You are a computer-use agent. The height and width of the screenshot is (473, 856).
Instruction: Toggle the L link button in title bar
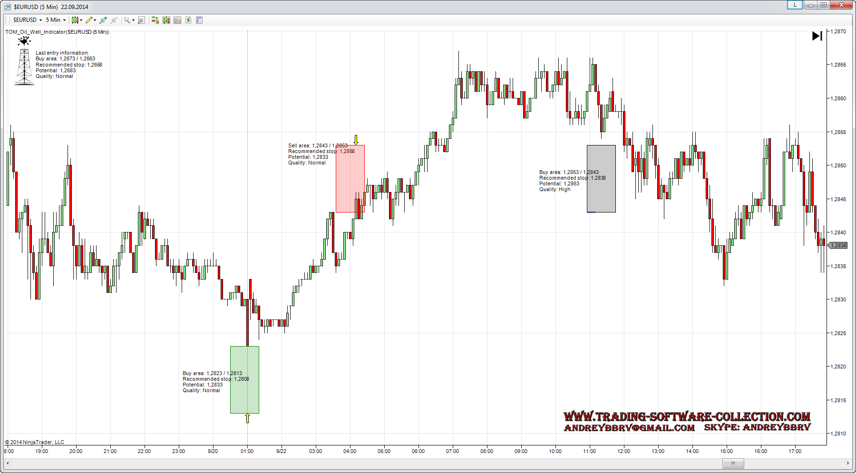coord(795,5)
